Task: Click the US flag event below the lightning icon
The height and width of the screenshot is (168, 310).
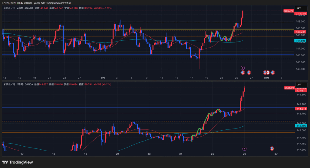Action: (x=242, y=73)
